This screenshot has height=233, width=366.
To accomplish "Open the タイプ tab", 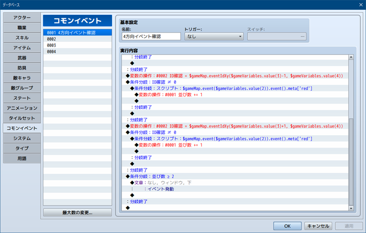I will click(22, 148).
